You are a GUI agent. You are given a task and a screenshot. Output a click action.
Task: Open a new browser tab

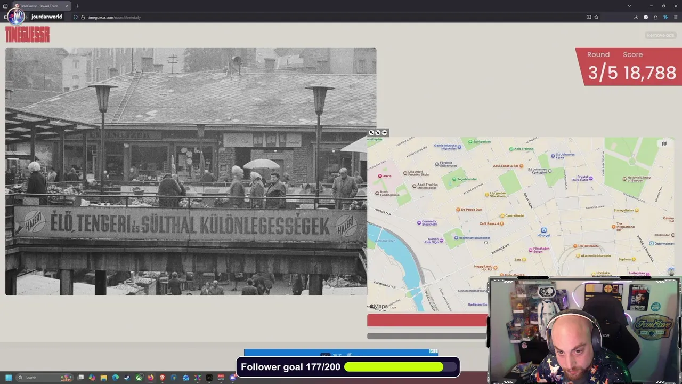click(77, 6)
